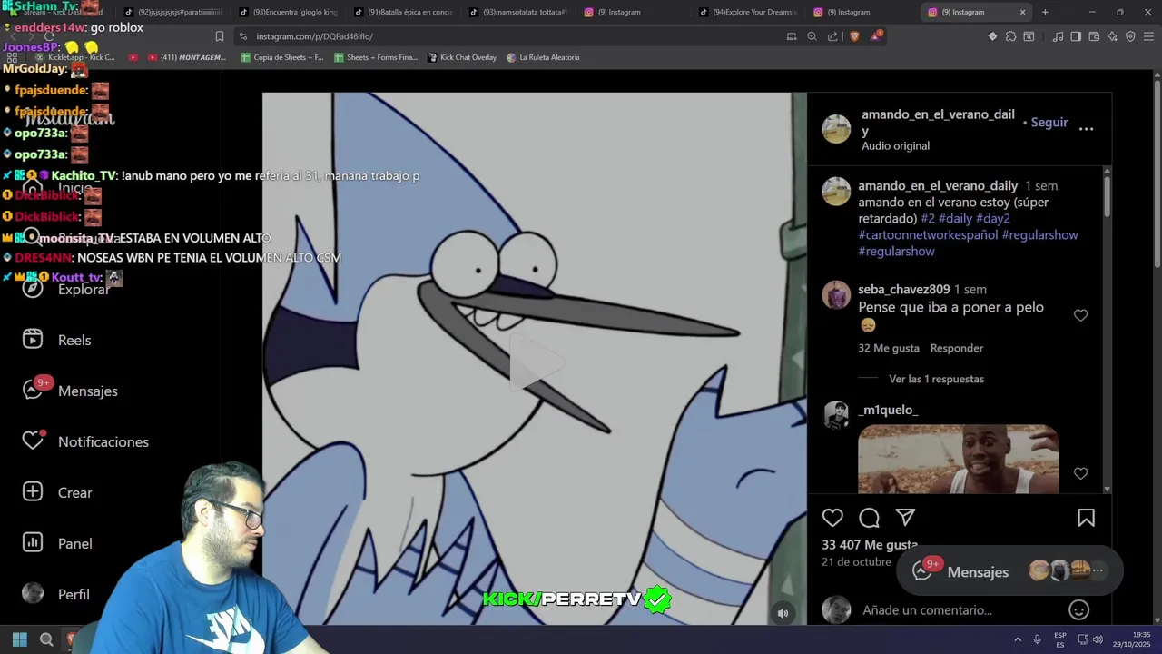Open Leo AI sparkle icon
The image size is (1162, 654).
(1112, 36)
